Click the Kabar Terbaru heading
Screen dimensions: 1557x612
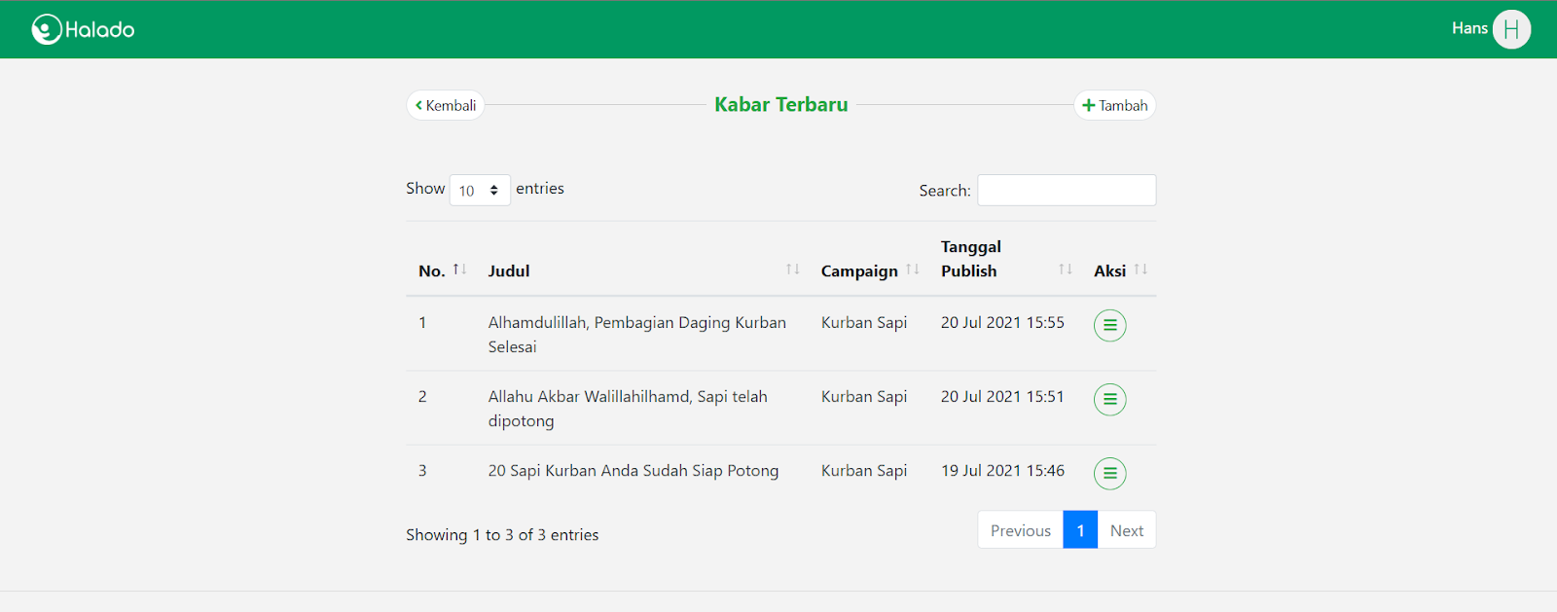781,105
